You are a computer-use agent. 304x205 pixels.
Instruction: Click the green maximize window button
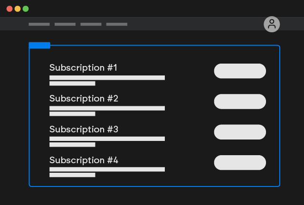(26, 9)
